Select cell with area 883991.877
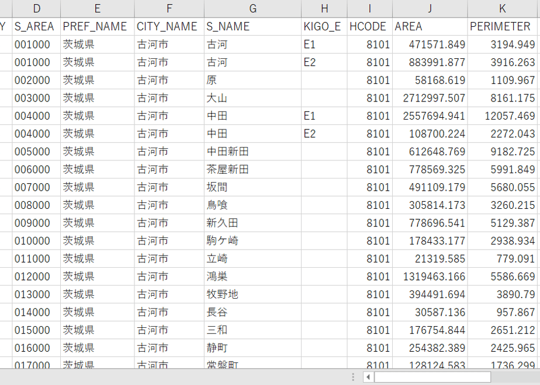540x385 pixels. pyautogui.click(x=430, y=62)
